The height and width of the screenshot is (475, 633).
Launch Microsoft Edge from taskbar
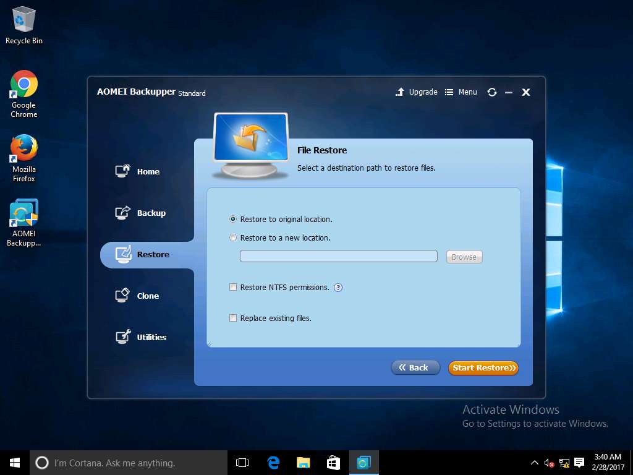click(x=273, y=463)
